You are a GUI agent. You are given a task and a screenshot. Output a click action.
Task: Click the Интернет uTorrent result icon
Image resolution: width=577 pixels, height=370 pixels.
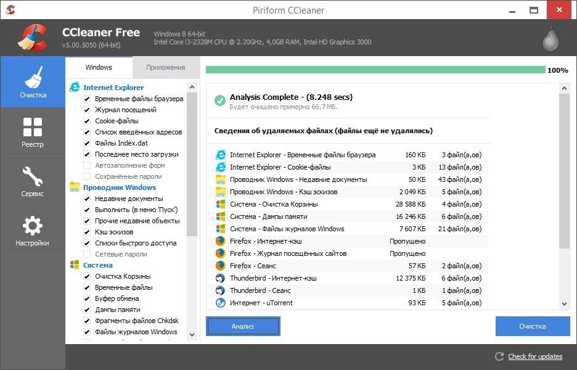click(x=221, y=303)
